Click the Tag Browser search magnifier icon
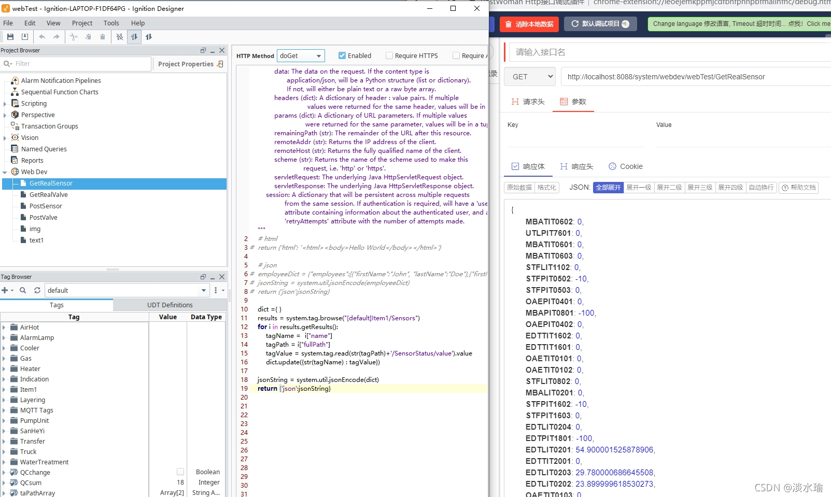The width and height of the screenshot is (831, 497). 23,290
